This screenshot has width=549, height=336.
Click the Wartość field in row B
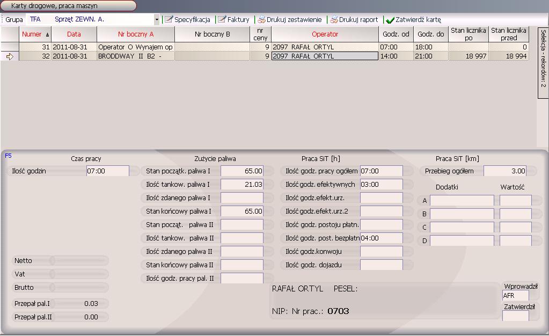(x=515, y=214)
